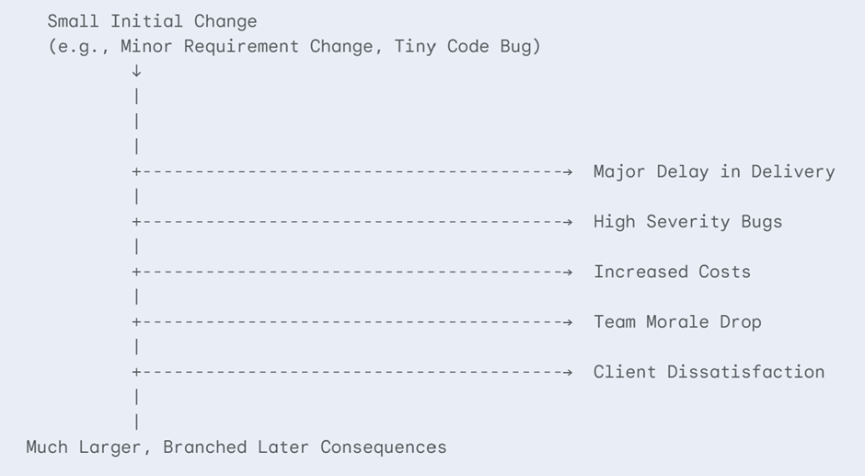865x476 pixels.
Task: Click the "Team Morale Drop" label
Action: 677,322
